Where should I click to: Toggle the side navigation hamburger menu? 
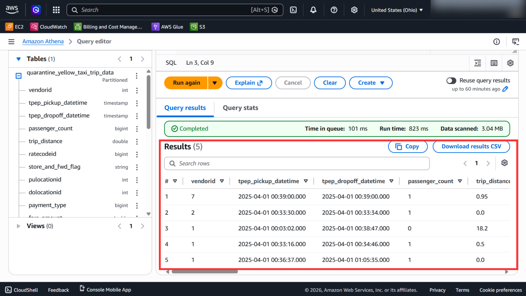coord(11,41)
